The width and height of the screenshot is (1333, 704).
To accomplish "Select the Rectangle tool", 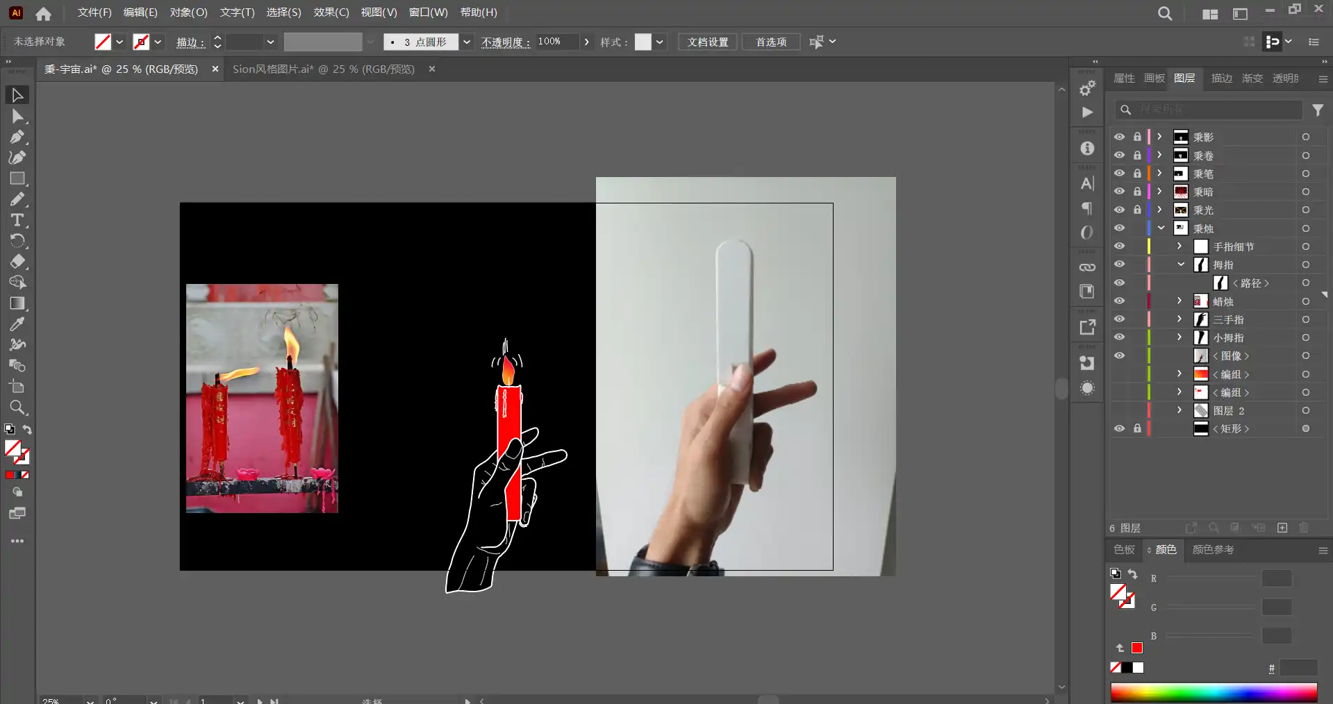I will tap(17, 178).
